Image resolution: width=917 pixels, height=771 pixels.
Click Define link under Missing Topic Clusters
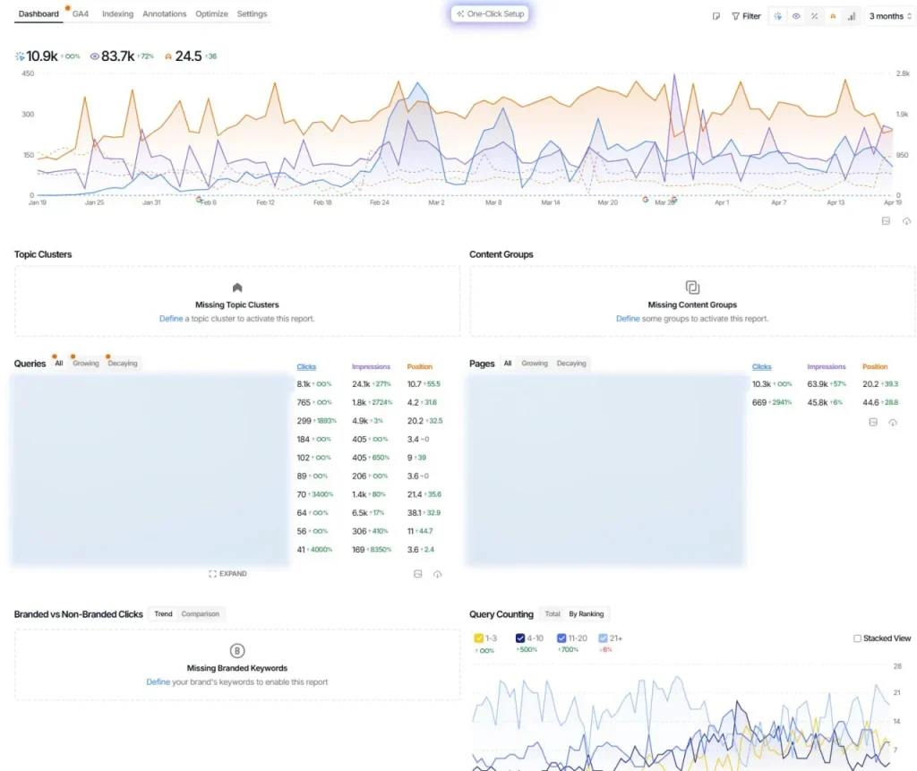point(170,319)
